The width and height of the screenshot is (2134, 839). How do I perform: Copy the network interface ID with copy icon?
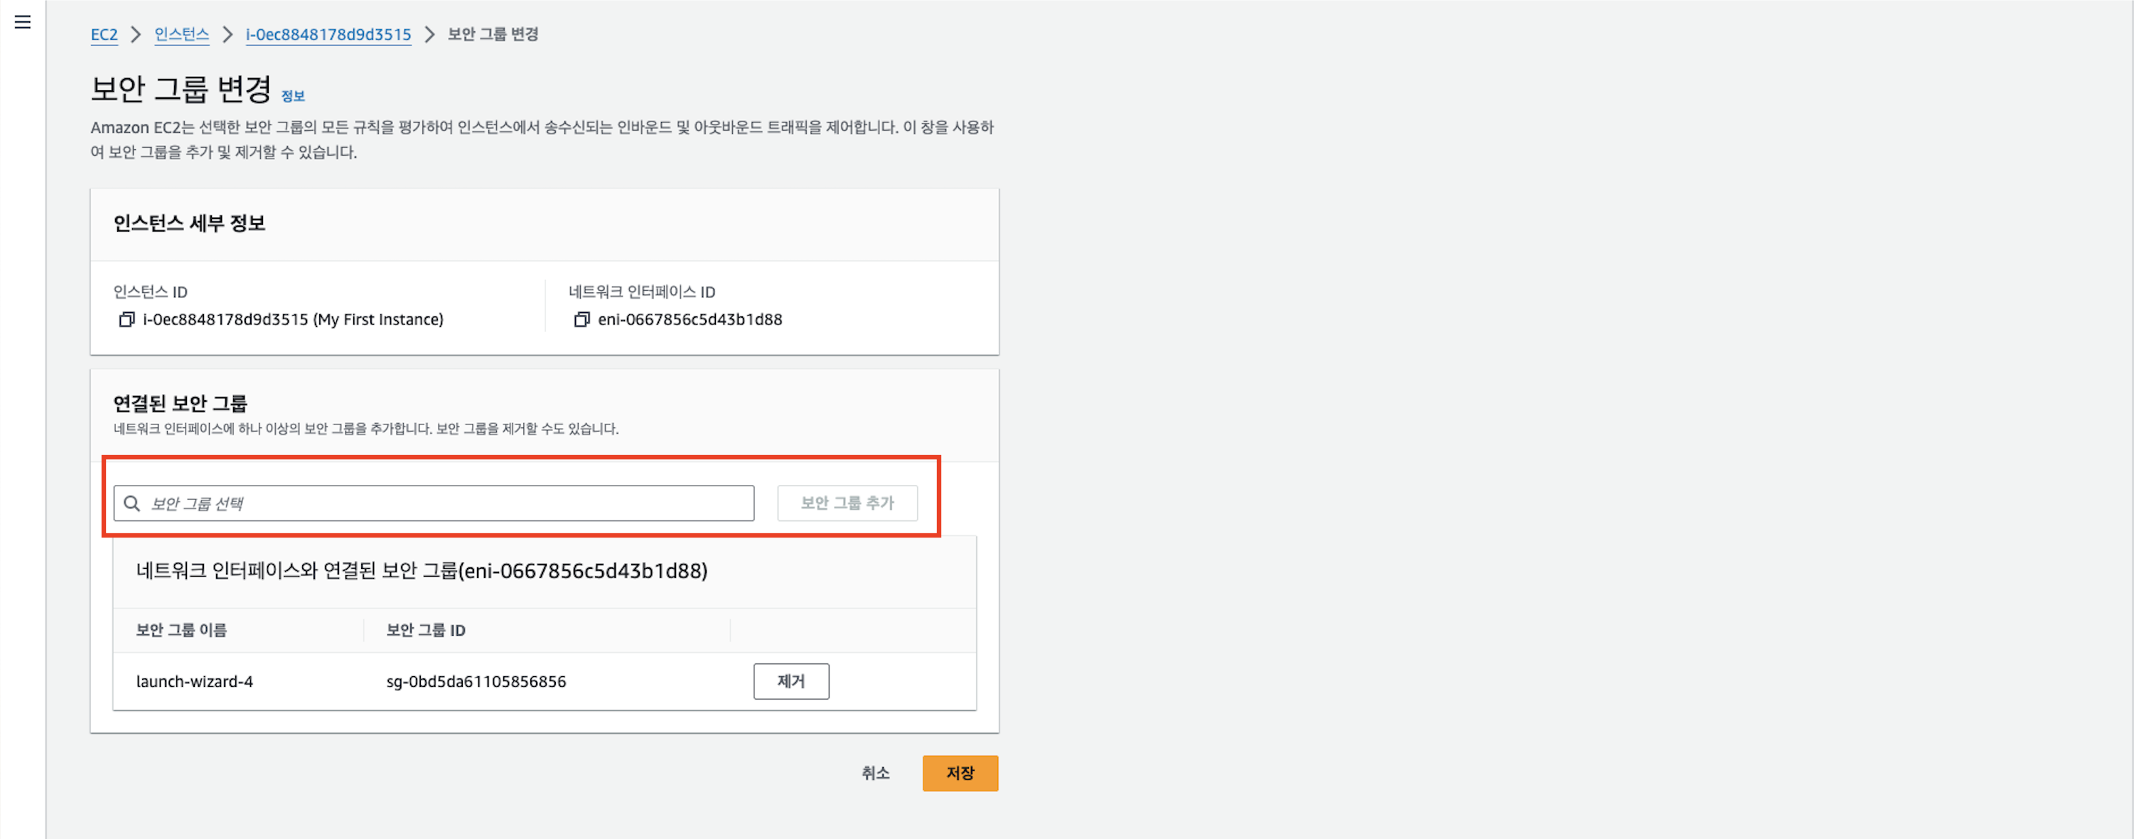[581, 320]
